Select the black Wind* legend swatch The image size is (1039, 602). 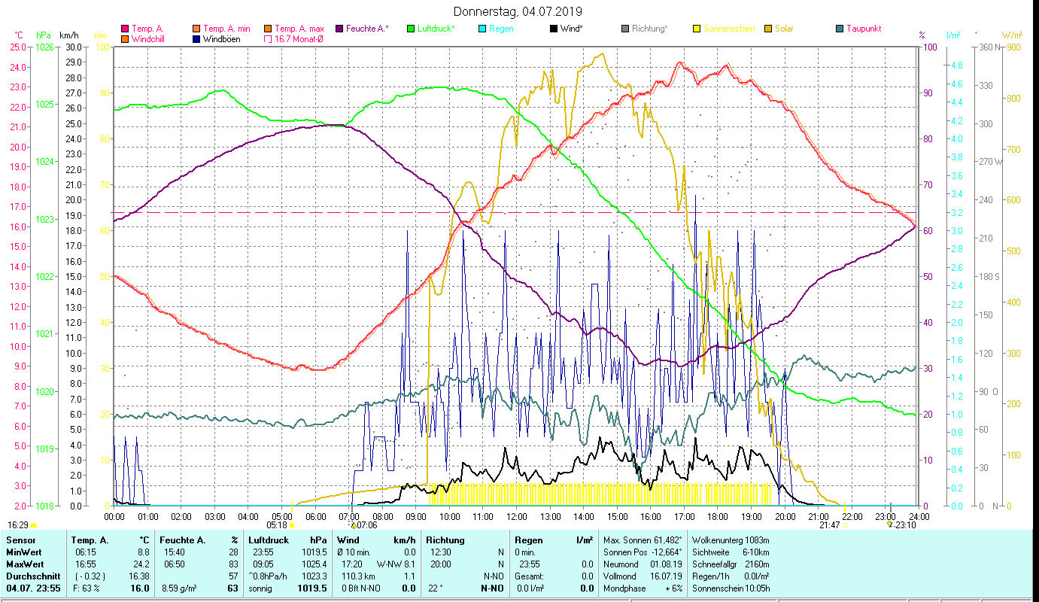pos(554,29)
